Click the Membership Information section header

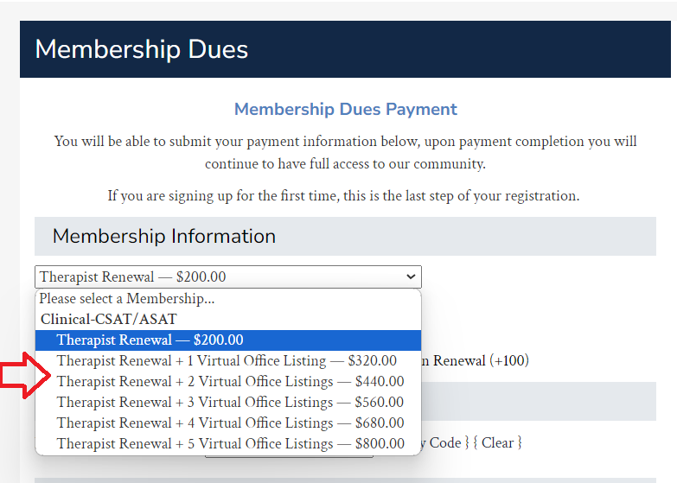pyautogui.click(x=164, y=236)
